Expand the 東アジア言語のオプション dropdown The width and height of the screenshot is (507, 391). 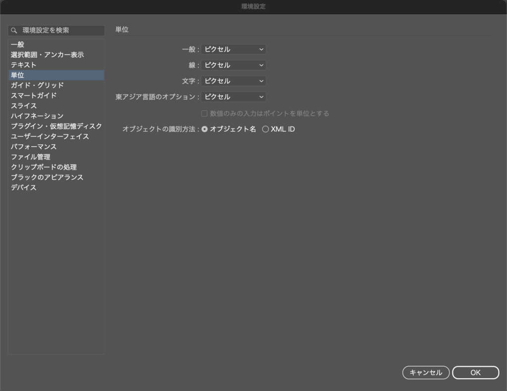pyautogui.click(x=233, y=97)
